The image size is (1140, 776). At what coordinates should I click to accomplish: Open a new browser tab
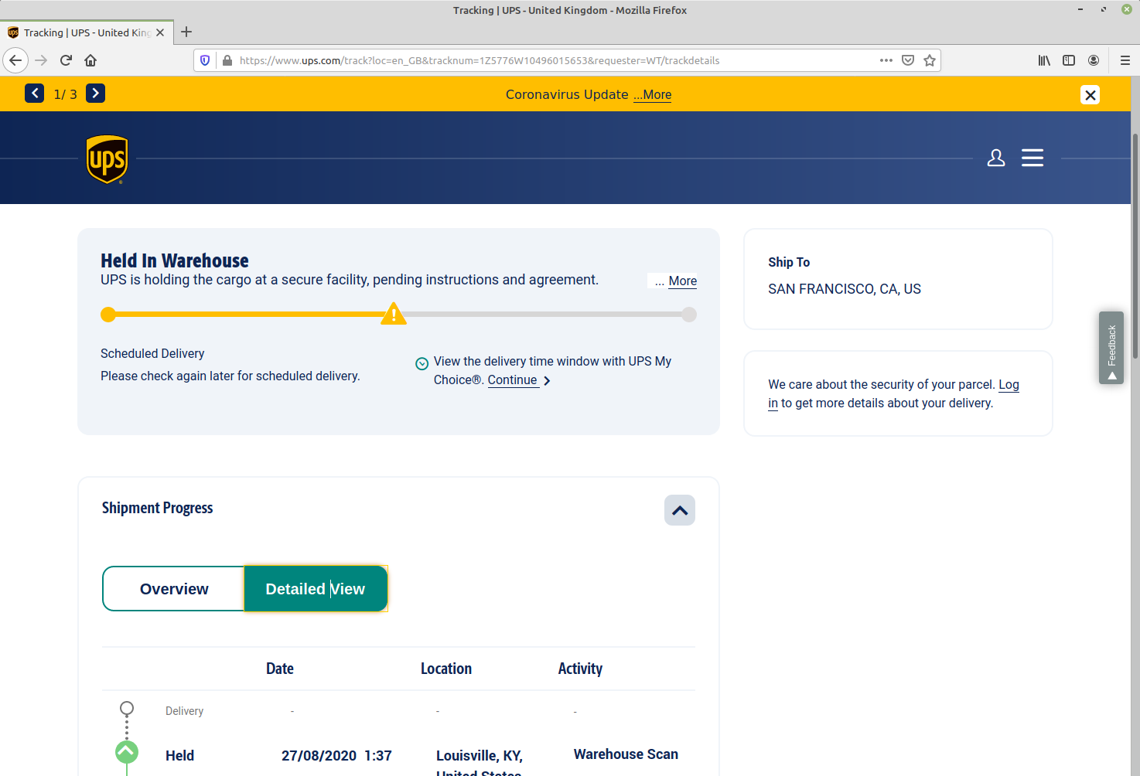coord(186,32)
